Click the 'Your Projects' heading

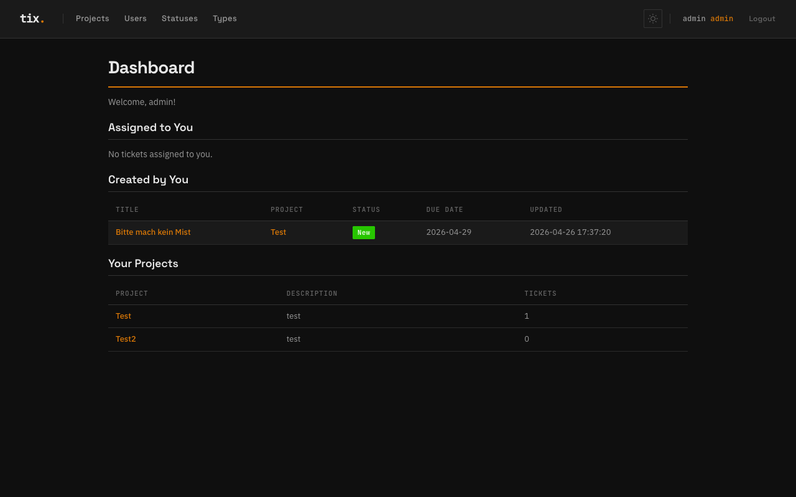143,263
